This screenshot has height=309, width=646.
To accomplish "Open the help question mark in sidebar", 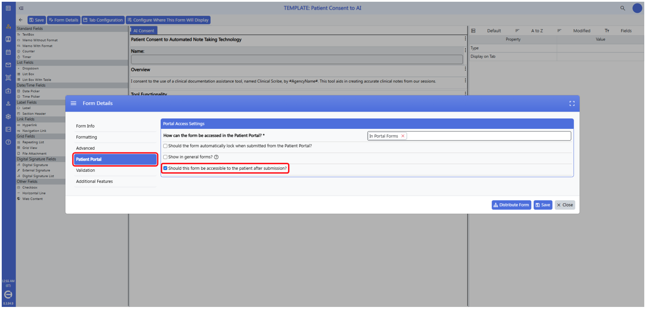I will click(x=8, y=142).
